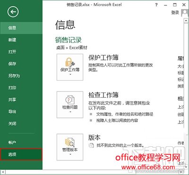
Task: Click the 登录 sign-in link
Action: point(175,13)
